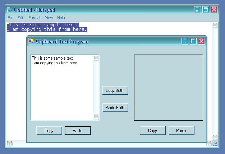225x154 pixels.
Task: Open the Format menu in Notepad
Action: click(x=35, y=18)
